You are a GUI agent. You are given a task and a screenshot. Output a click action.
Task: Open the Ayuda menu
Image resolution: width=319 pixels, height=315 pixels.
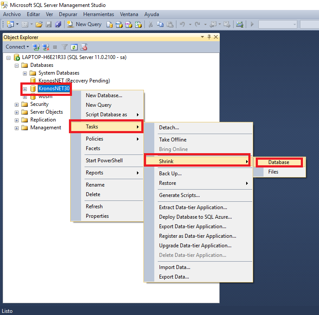point(152,14)
